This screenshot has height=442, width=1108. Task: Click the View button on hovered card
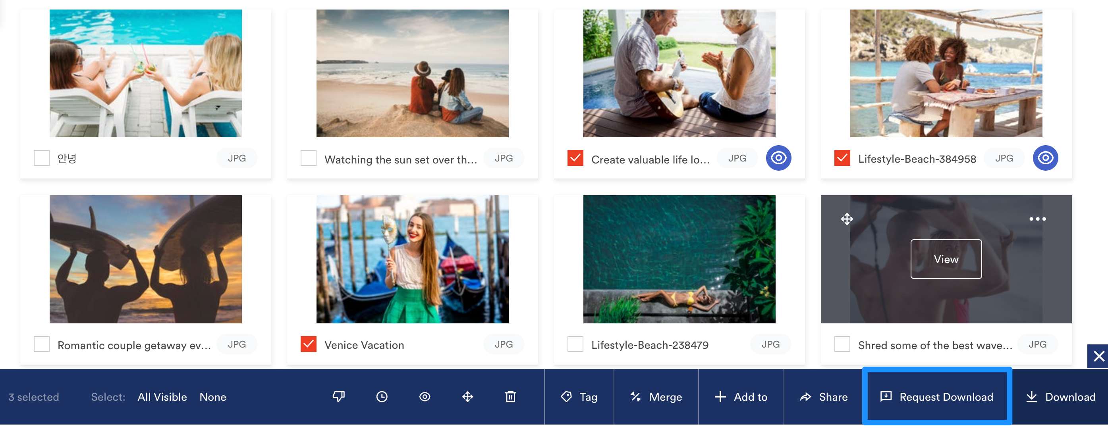[946, 259]
